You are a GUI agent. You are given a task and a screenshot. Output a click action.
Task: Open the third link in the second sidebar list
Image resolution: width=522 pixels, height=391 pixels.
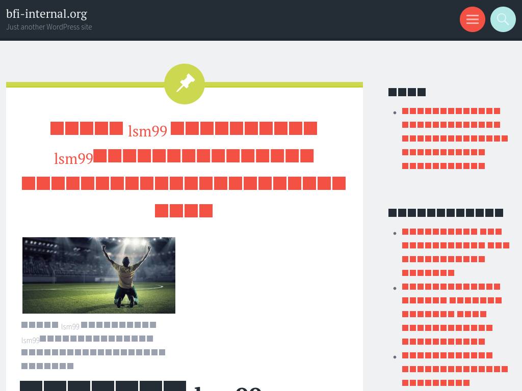click(x=455, y=369)
